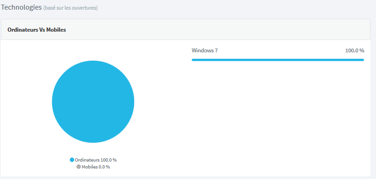The image size is (376, 179).
Task: Click the grey Mobiles legend dot
Action: click(79, 167)
